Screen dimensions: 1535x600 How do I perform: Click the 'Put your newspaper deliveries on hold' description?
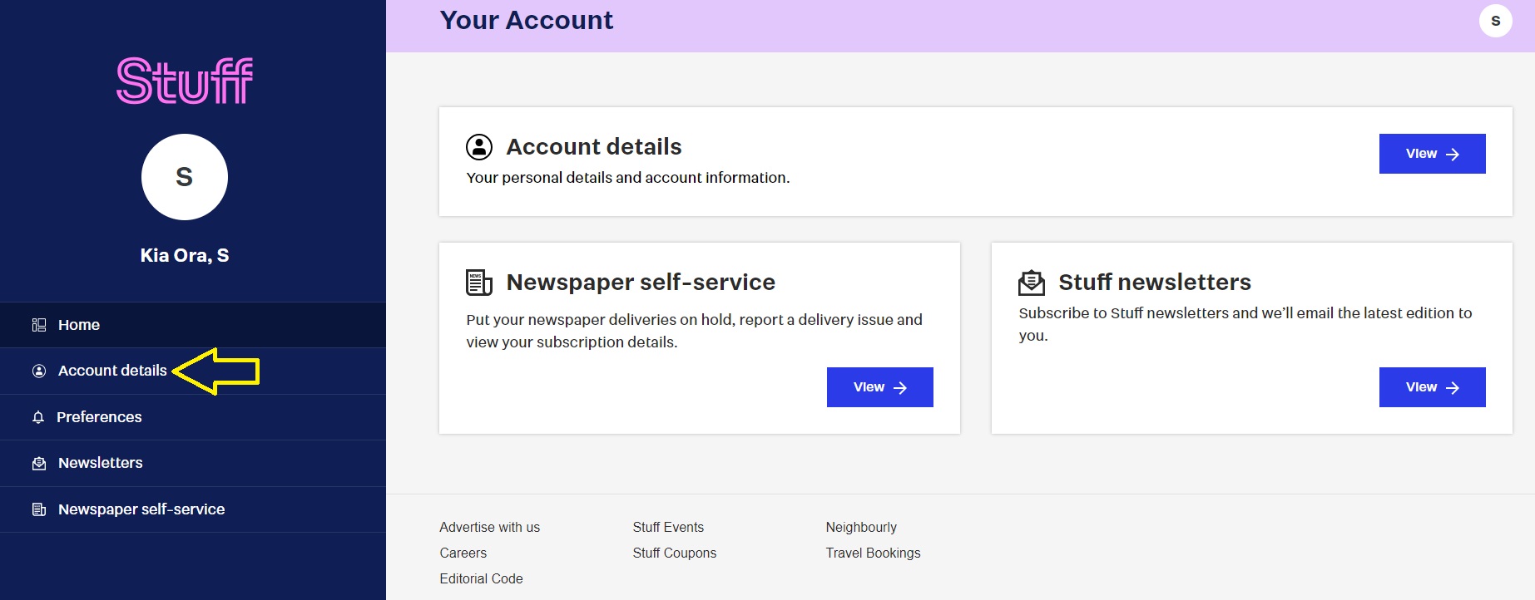click(694, 331)
